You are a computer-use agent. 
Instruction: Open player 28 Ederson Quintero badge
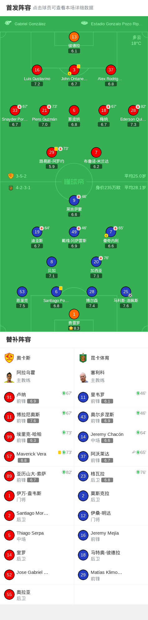coord(133,110)
